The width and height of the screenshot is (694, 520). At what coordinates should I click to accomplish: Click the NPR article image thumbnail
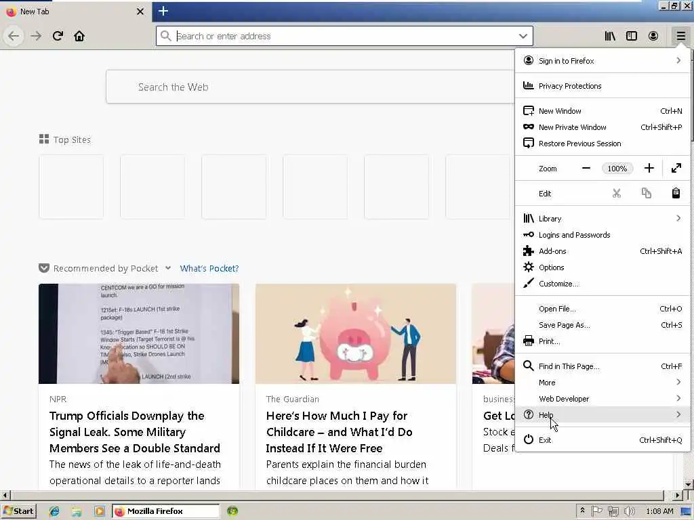138,334
